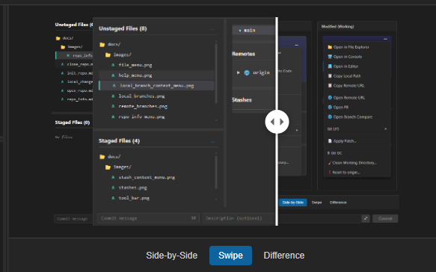Click Staged Files (0) header in background panel

pyautogui.click(x=73, y=123)
